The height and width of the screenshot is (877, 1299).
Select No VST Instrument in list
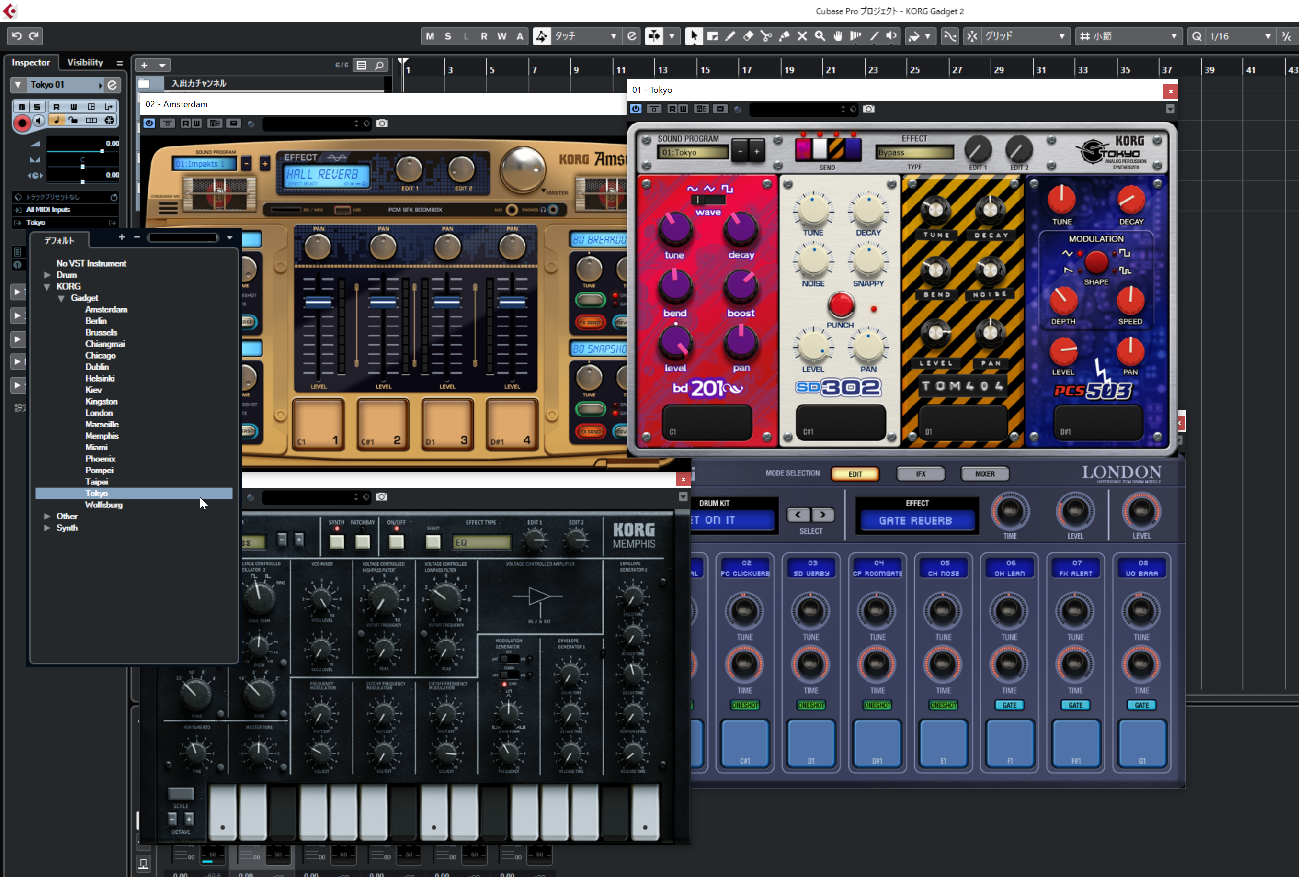pos(91,264)
